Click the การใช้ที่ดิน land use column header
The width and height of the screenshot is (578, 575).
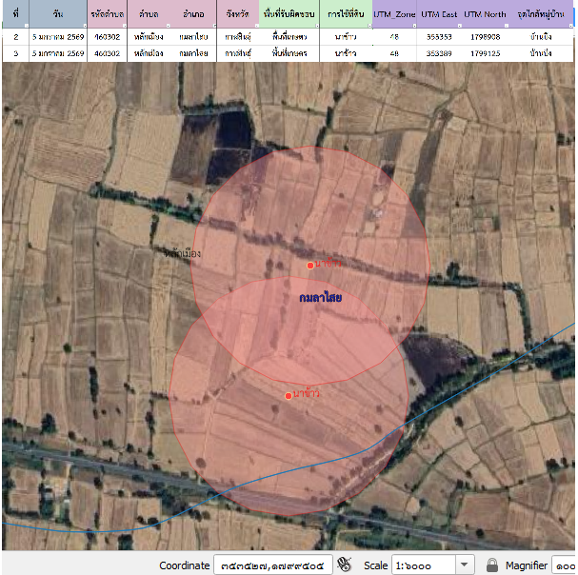345,15
